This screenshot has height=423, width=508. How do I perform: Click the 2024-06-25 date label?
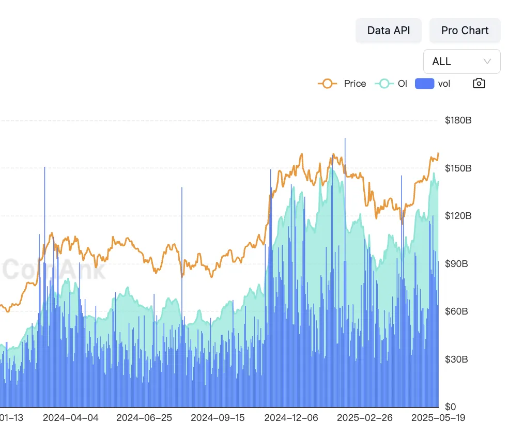pos(144,418)
